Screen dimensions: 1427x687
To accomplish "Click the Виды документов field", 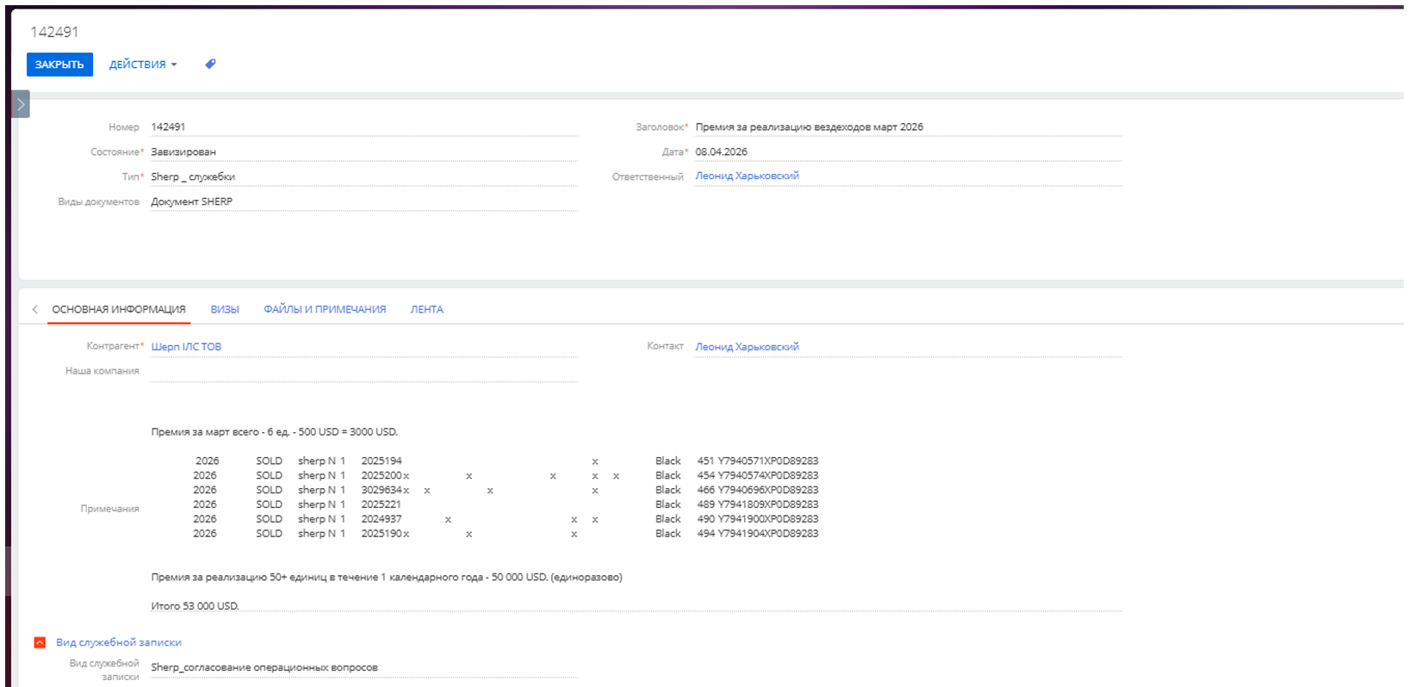I will coord(363,201).
